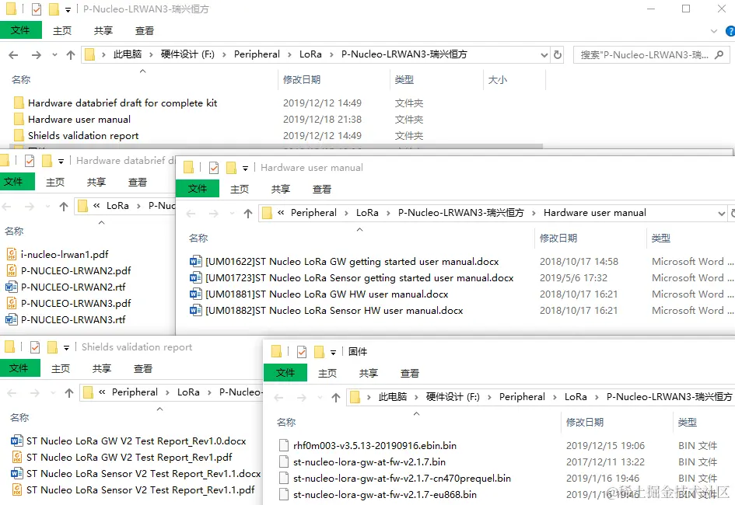This screenshot has width=735, height=505.
Task: Sort by 类型 column in Hardware user manual window
Action: [660, 239]
